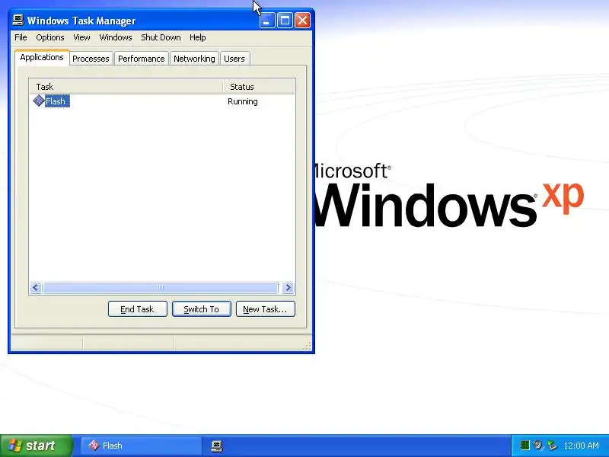Open the Windows menu
The image size is (609, 457).
[x=116, y=37]
